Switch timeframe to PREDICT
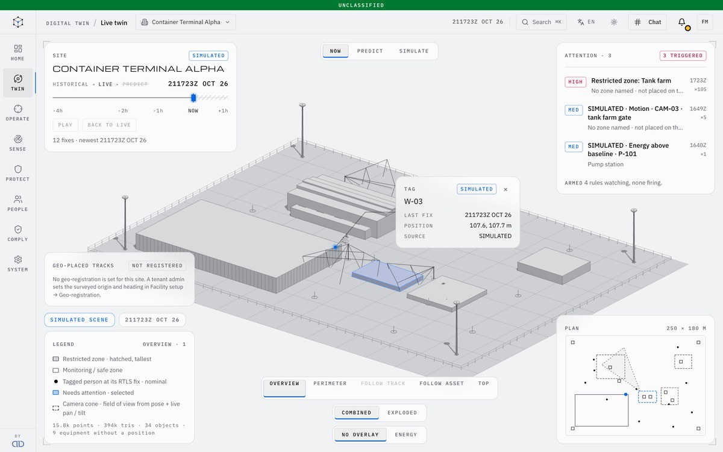723x452 pixels. coord(370,51)
